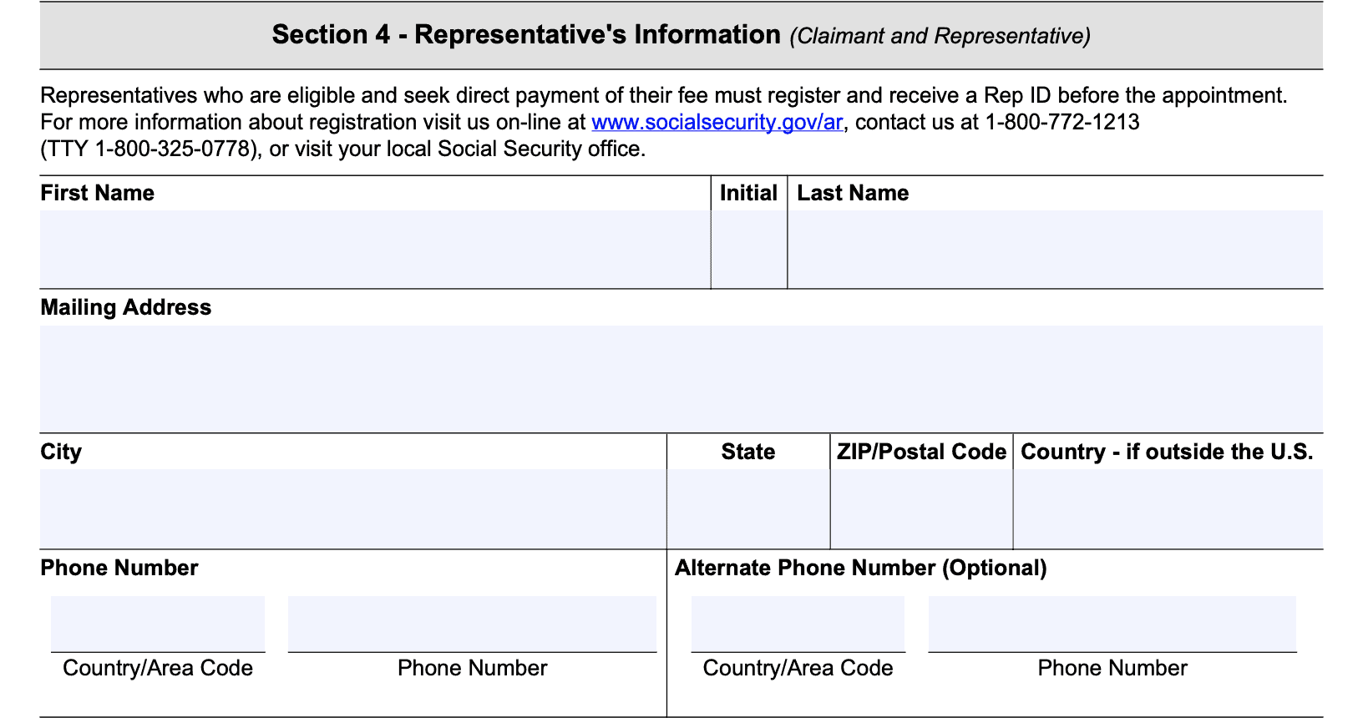The height and width of the screenshot is (718, 1363).
Task: Focus primary phone Country/Area Code box
Action: tap(158, 623)
